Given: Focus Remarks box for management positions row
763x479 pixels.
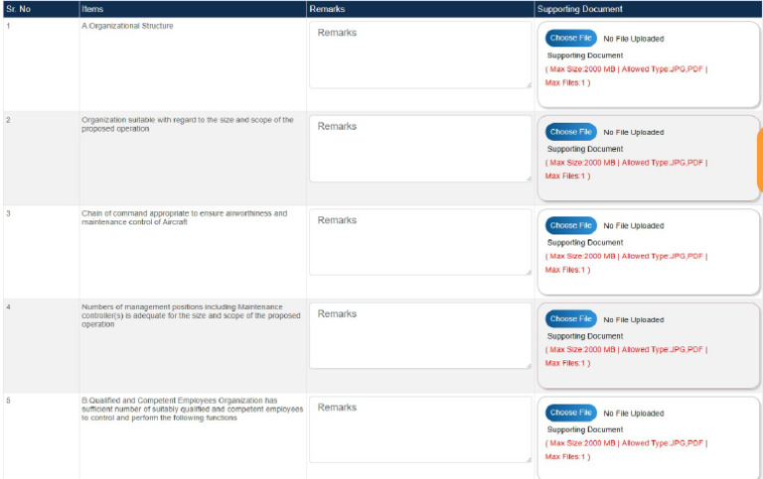Looking at the screenshot, I should click(420, 335).
